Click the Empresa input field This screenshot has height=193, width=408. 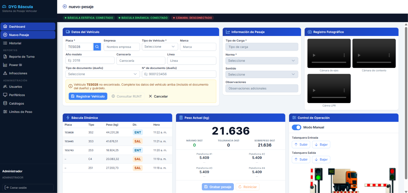pos(122,47)
